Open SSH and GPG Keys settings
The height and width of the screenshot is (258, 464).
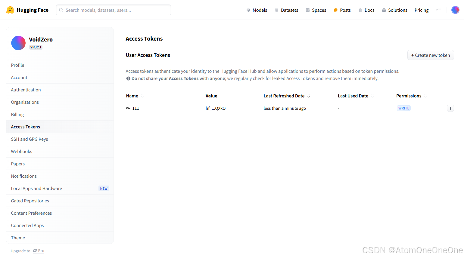[x=60, y=139]
